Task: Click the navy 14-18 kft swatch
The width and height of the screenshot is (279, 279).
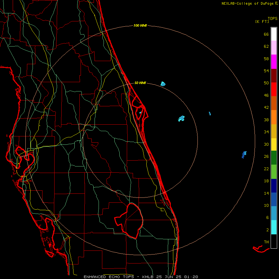Action: click(274, 186)
